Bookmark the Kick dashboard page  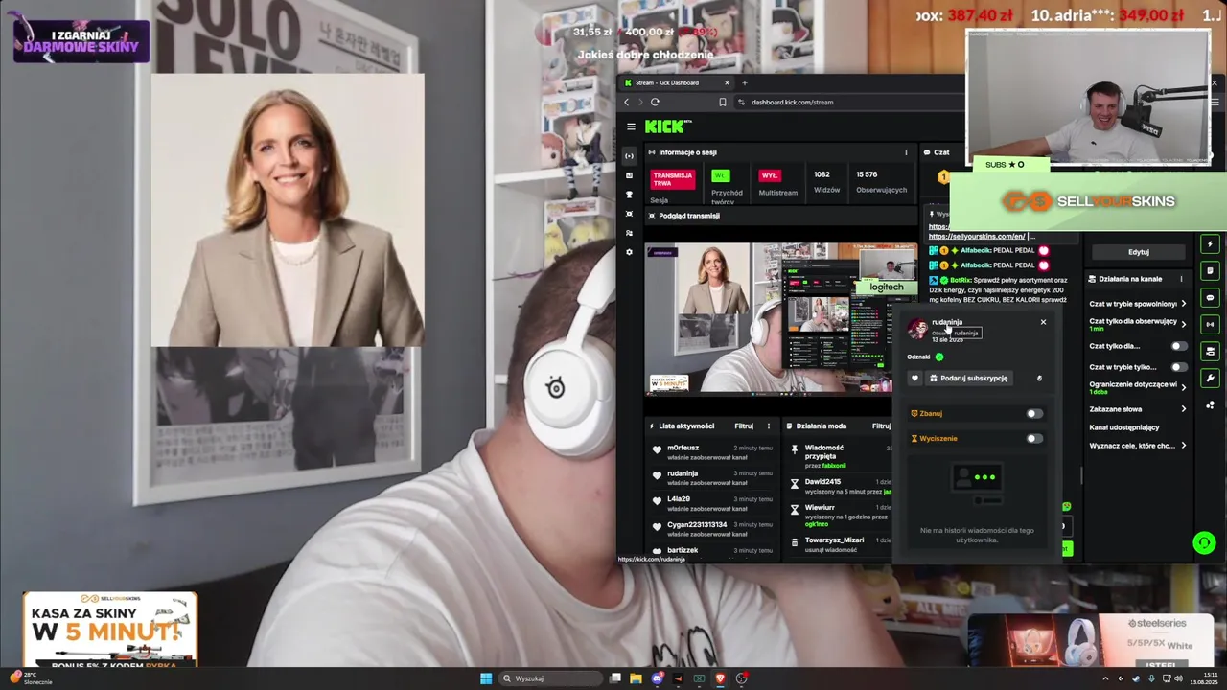point(723,102)
